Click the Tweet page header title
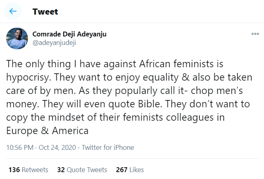This screenshot has height=179, width=264. 45,11
